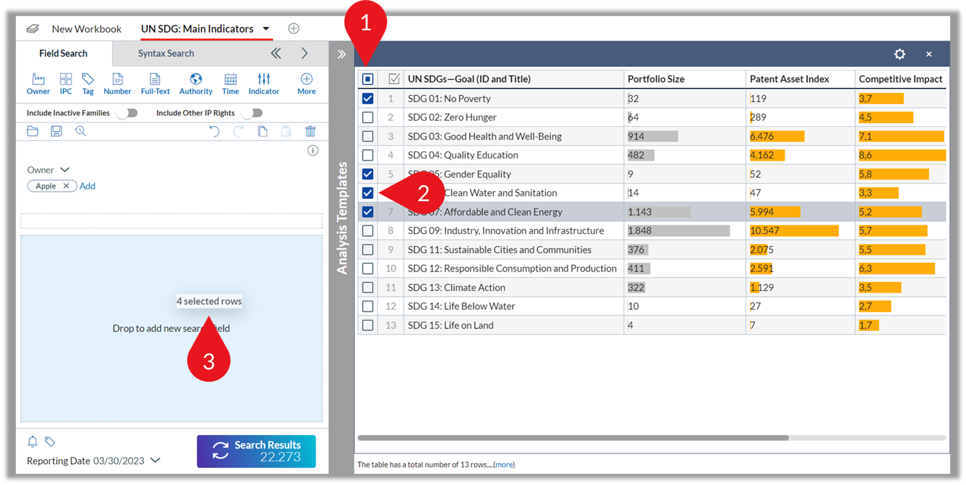
Task: Select the Authority search field icon
Action: pyautogui.click(x=196, y=83)
